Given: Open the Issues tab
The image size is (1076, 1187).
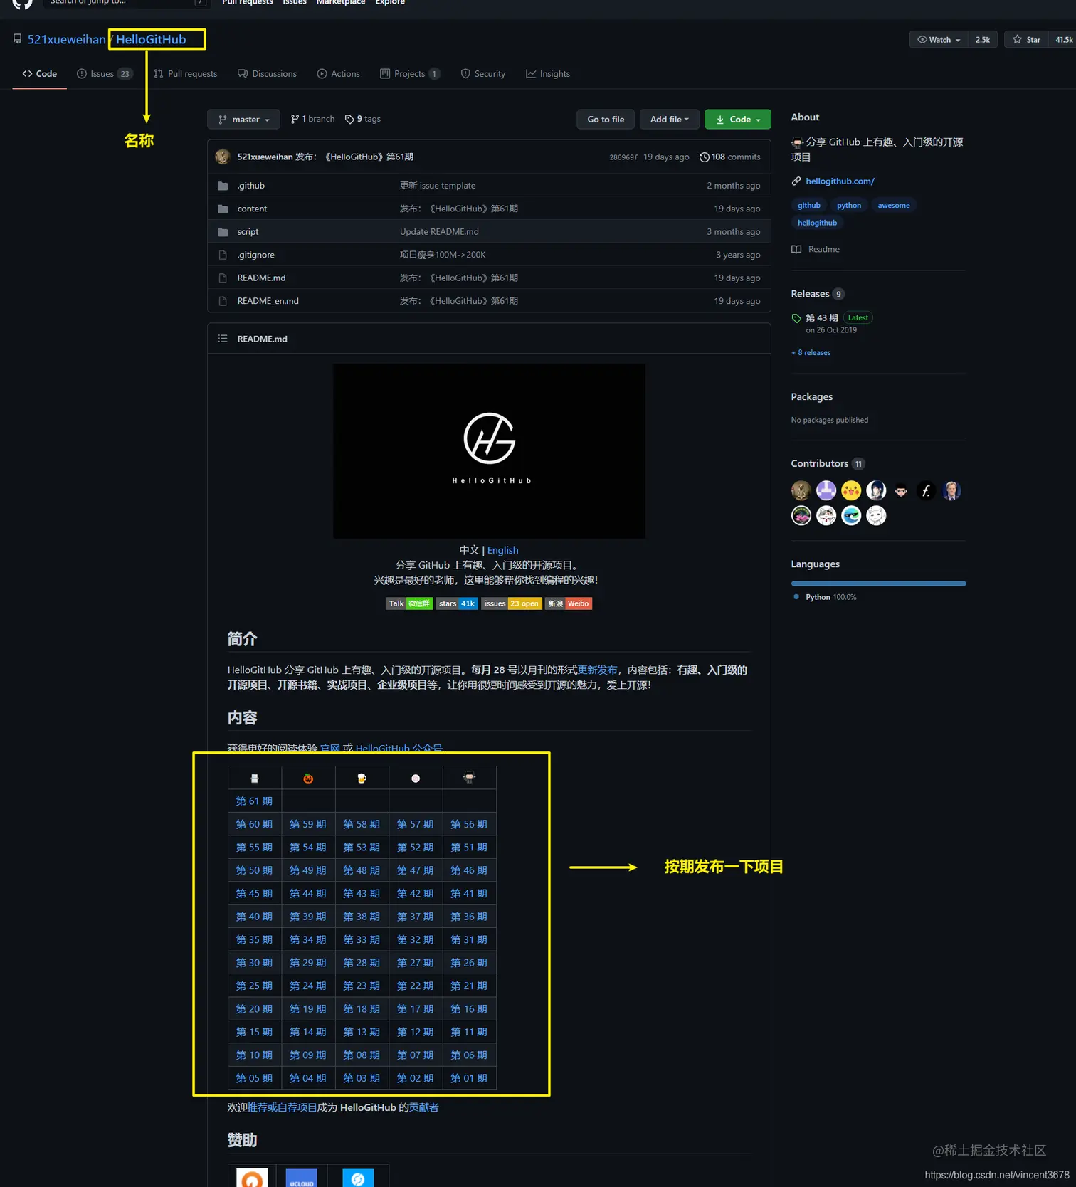Looking at the screenshot, I should pos(104,74).
